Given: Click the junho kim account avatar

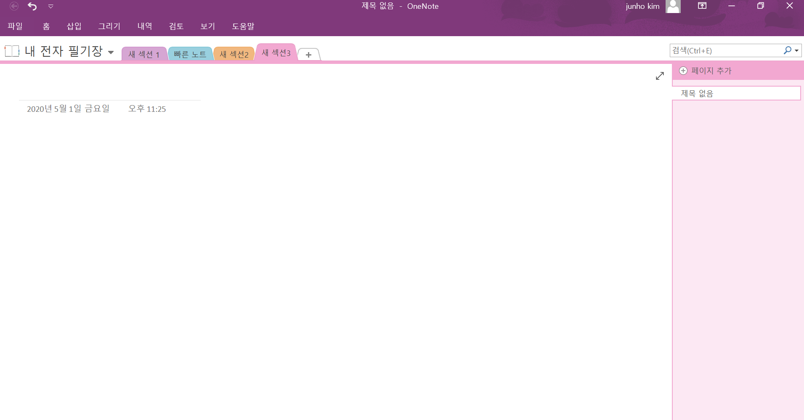Looking at the screenshot, I should (673, 6).
